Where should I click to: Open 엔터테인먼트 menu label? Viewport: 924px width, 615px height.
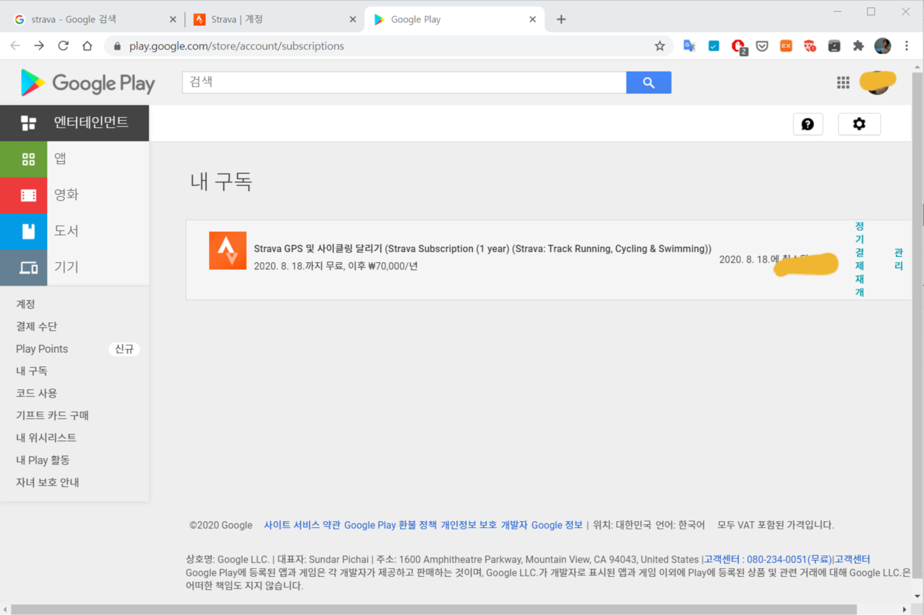point(91,122)
